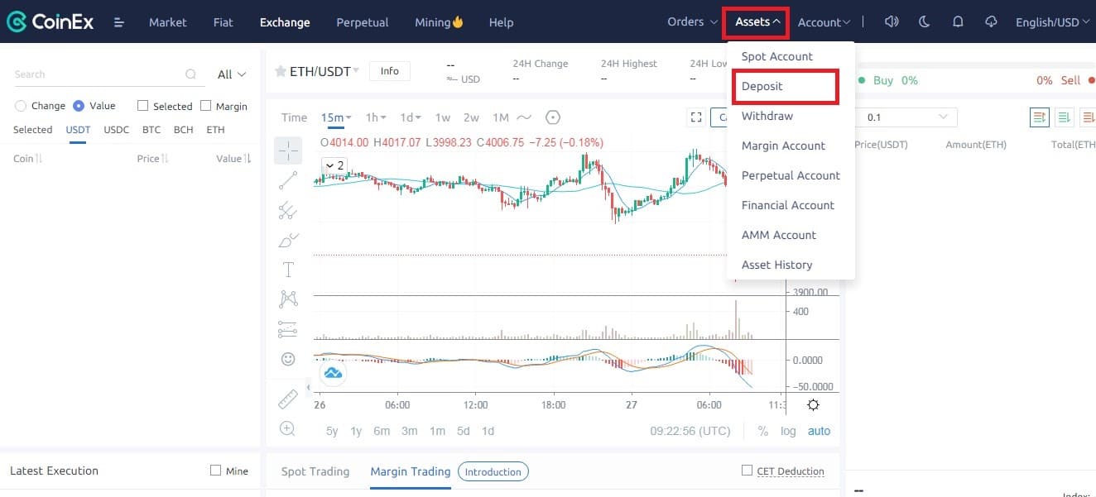The height and width of the screenshot is (497, 1096).
Task: Open the 0.1 depth precision dropdown
Action: coord(908,117)
